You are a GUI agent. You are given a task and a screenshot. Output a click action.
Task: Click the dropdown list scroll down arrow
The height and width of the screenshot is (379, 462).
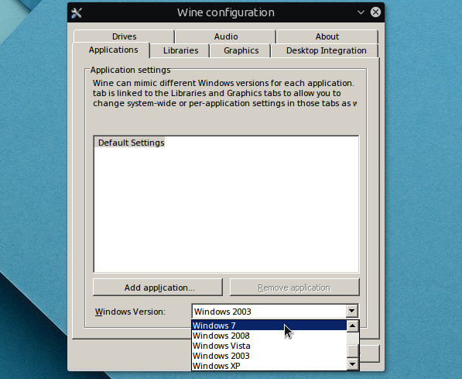point(352,364)
